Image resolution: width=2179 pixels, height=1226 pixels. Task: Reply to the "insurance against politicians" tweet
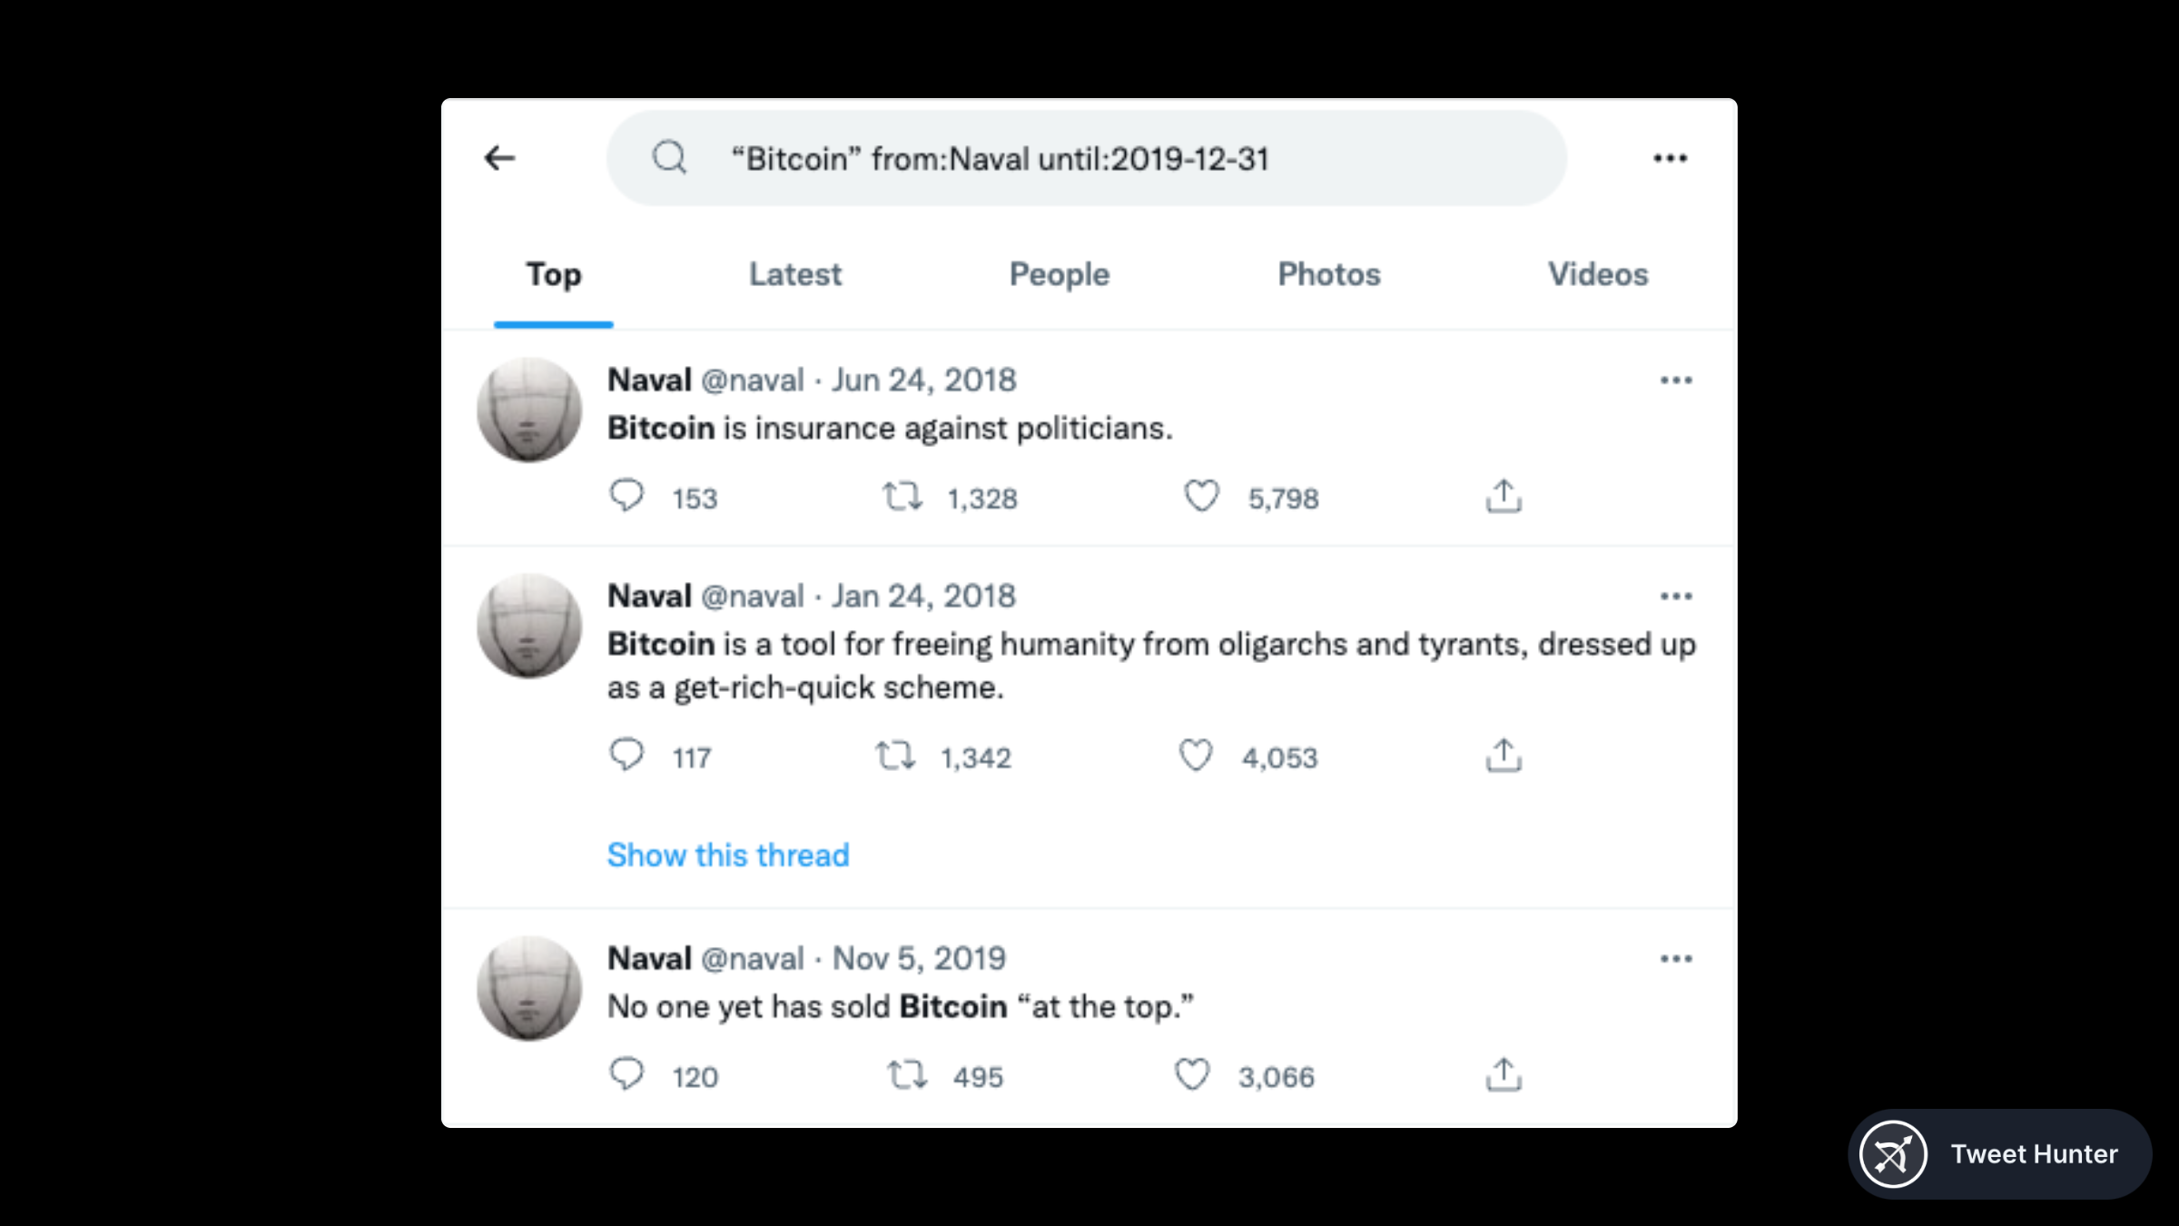626,496
